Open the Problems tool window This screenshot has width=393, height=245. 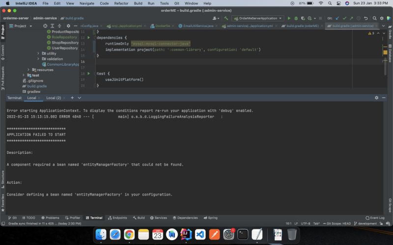(x=51, y=218)
